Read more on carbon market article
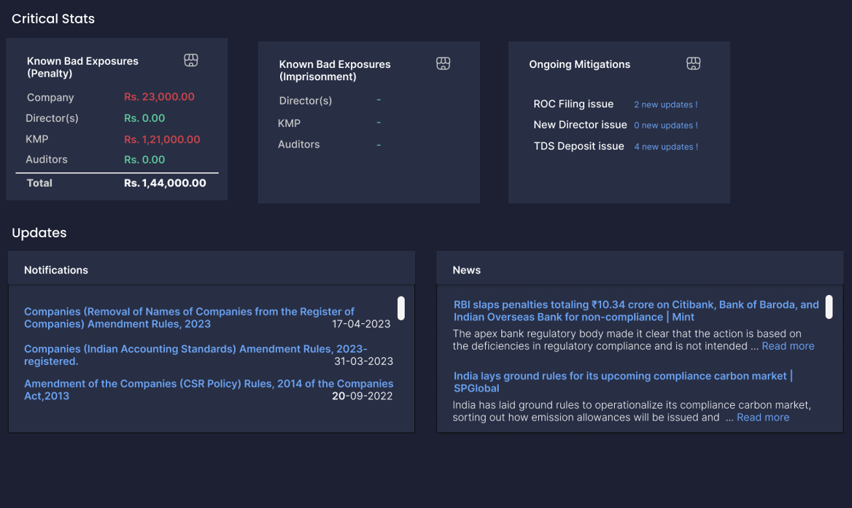Screen dimensions: 852x508 tap(762, 417)
